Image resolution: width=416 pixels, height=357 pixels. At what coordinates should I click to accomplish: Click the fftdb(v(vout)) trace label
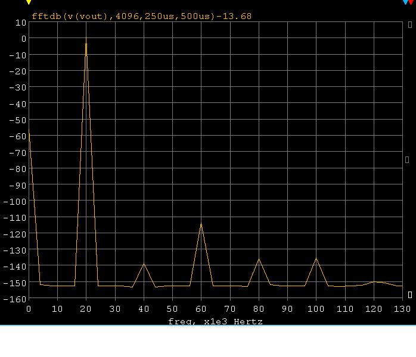click(x=141, y=17)
